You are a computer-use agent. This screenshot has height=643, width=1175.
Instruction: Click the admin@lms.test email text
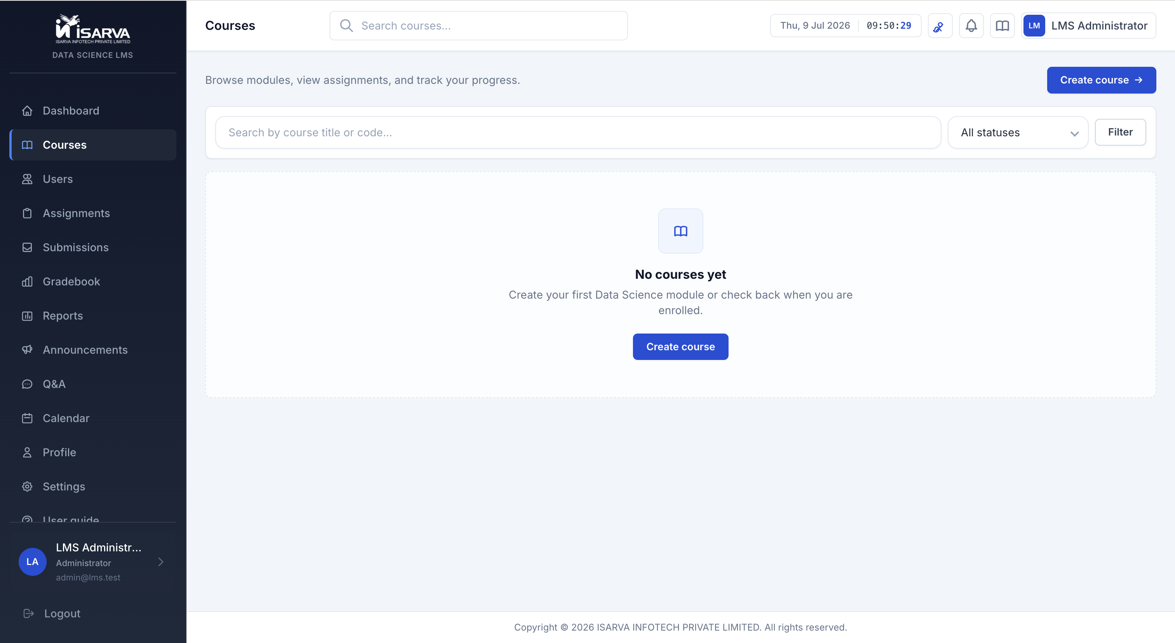point(88,577)
